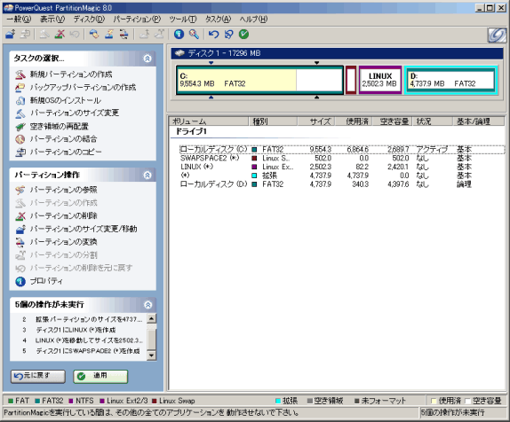The height and width of the screenshot is (422, 510).
Task: Select パーティションの変換 link
Action: [x=63, y=242]
